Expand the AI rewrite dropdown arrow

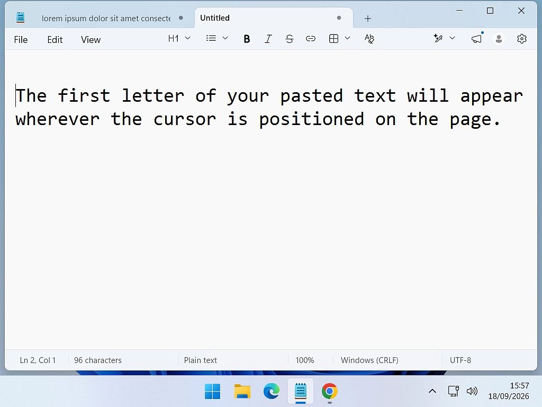[452, 38]
